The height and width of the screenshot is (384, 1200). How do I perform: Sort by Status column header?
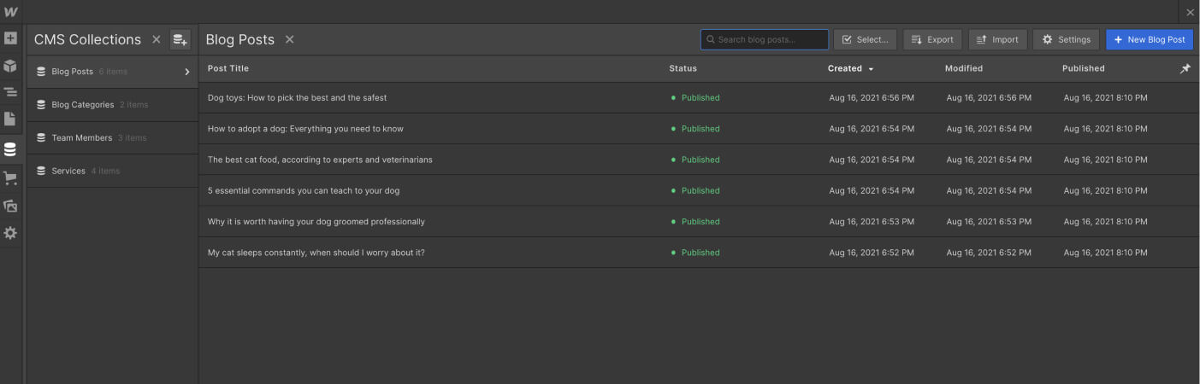[x=683, y=68]
